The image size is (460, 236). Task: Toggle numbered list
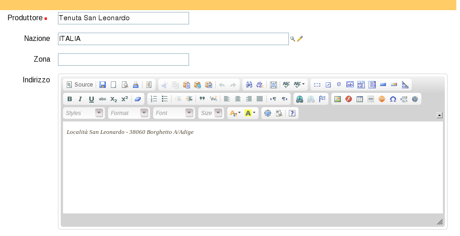[x=154, y=99]
